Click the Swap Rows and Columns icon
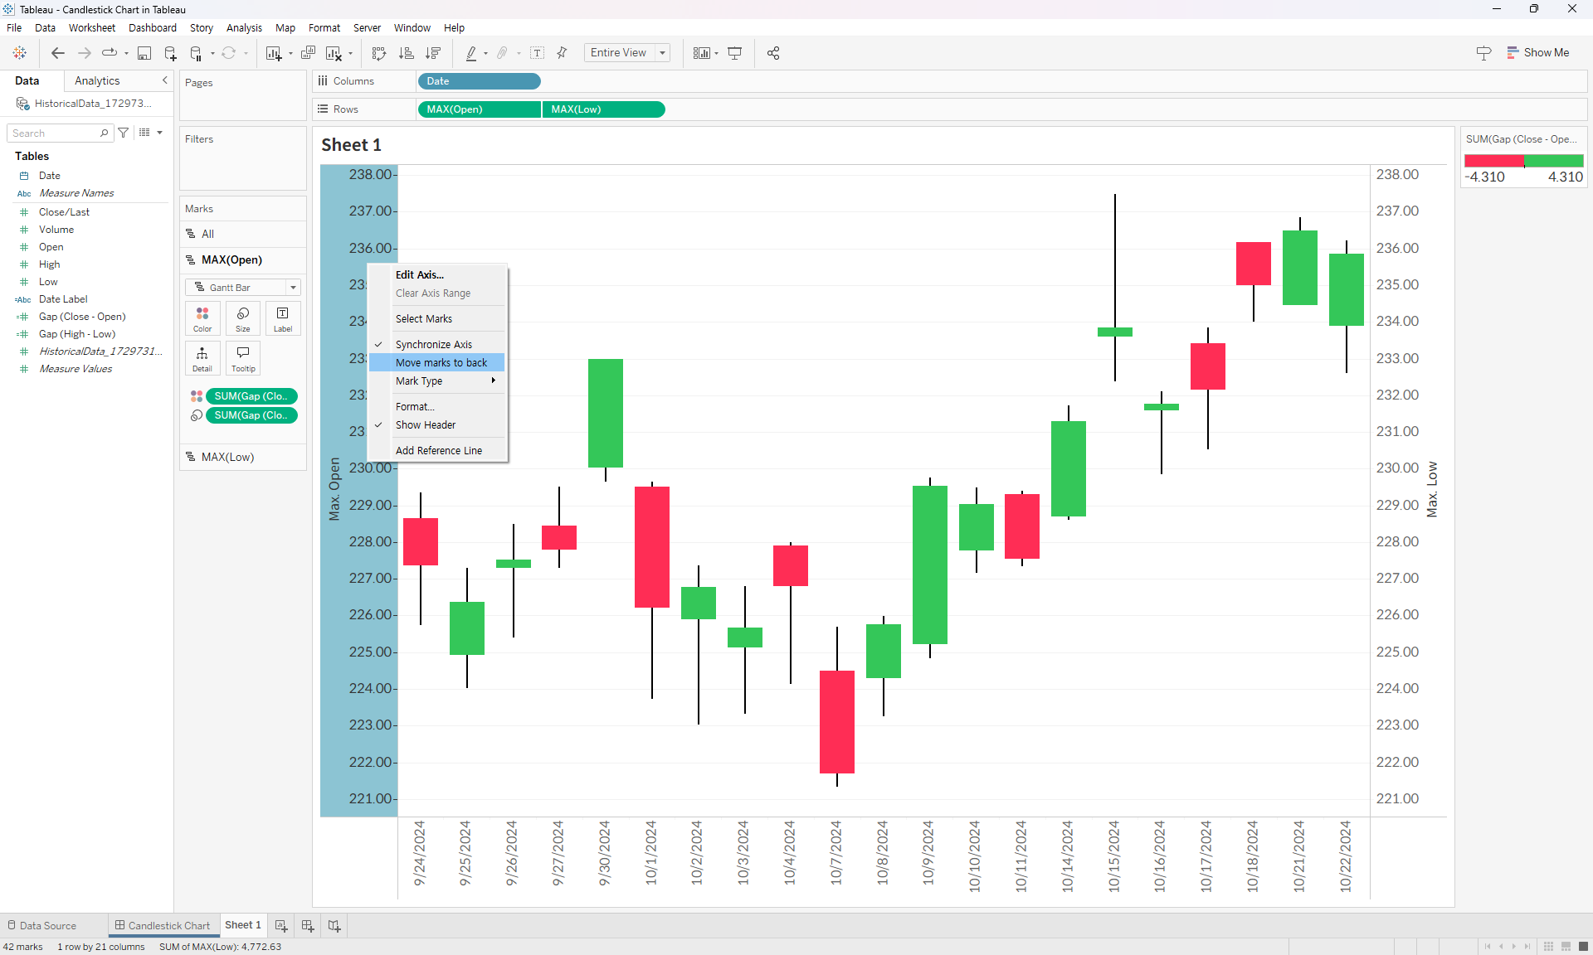Screen dimensions: 1593x955 379,53
